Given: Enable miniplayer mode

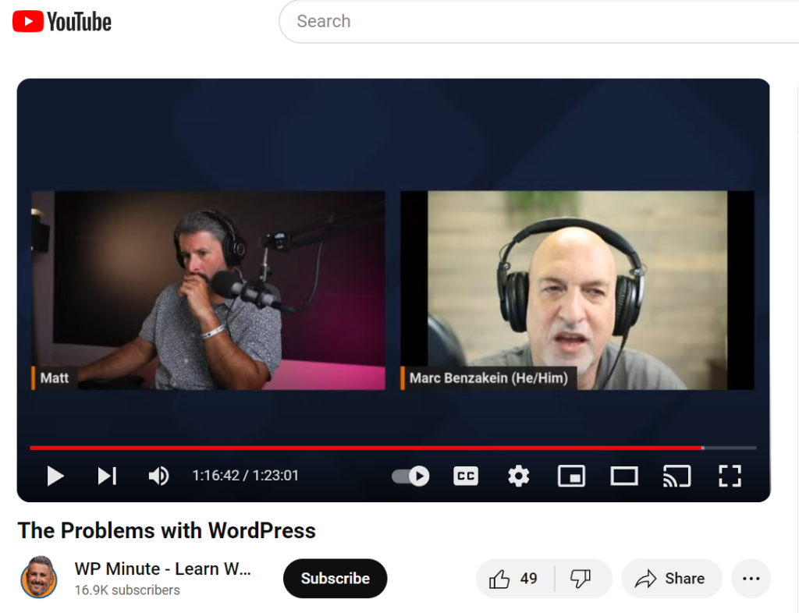Looking at the screenshot, I should coord(571,476).
